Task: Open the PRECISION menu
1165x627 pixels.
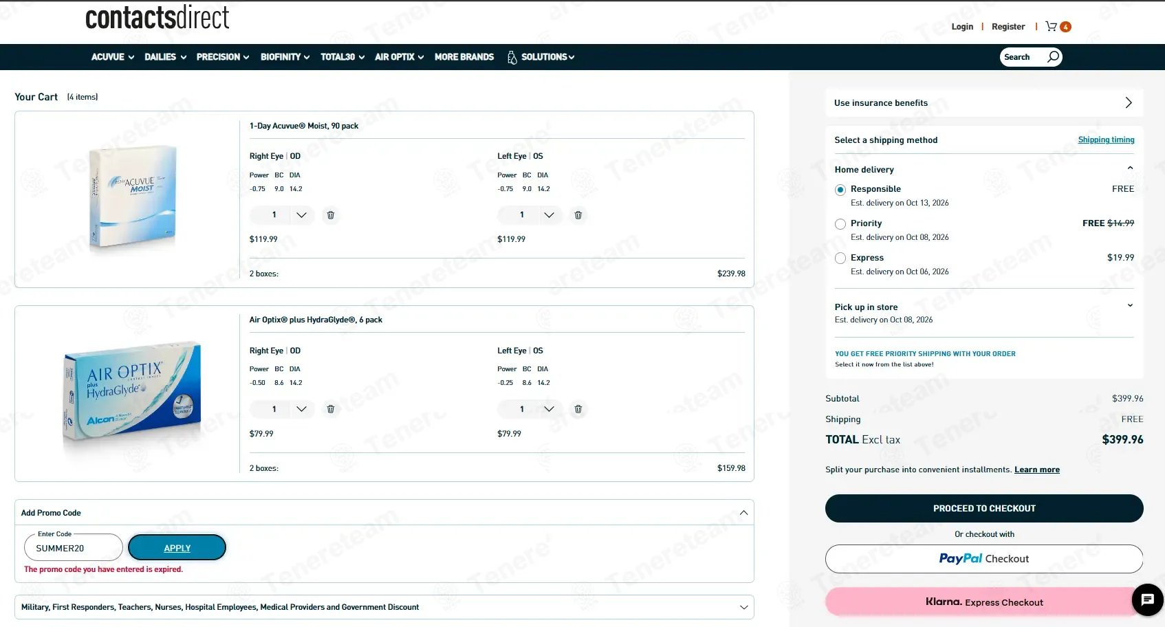Action: pos(223,57)
